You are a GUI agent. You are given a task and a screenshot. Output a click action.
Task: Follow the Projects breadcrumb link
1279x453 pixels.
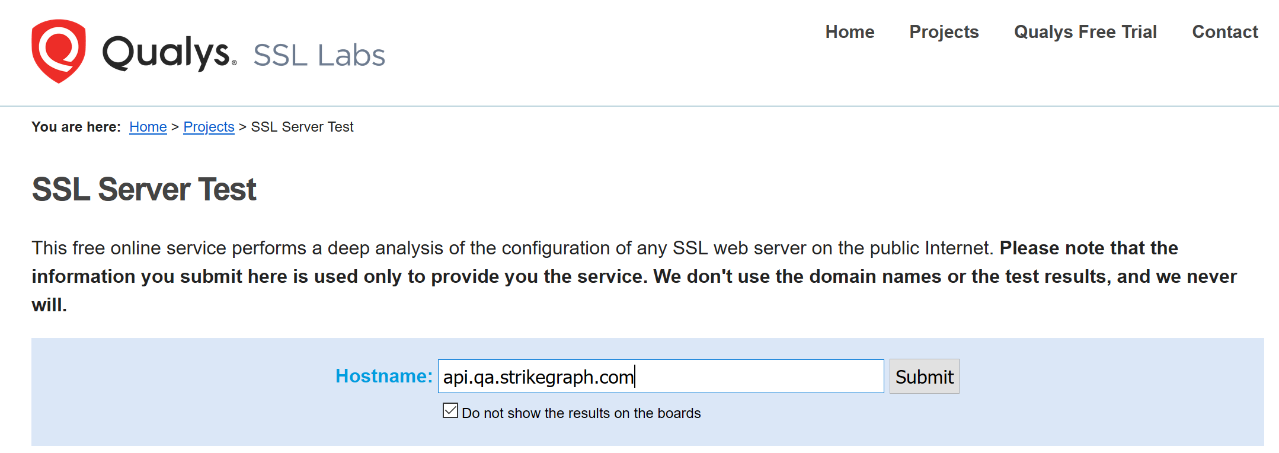coord(209,127)
